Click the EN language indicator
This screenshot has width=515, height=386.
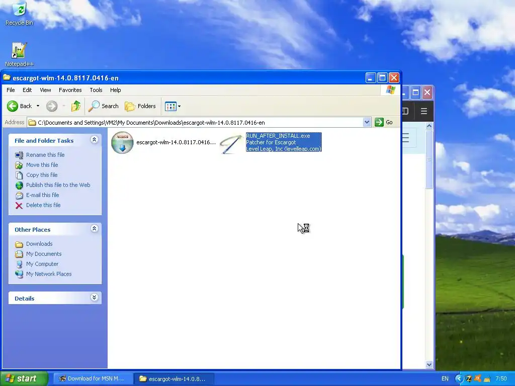click(x=445, y=379)
